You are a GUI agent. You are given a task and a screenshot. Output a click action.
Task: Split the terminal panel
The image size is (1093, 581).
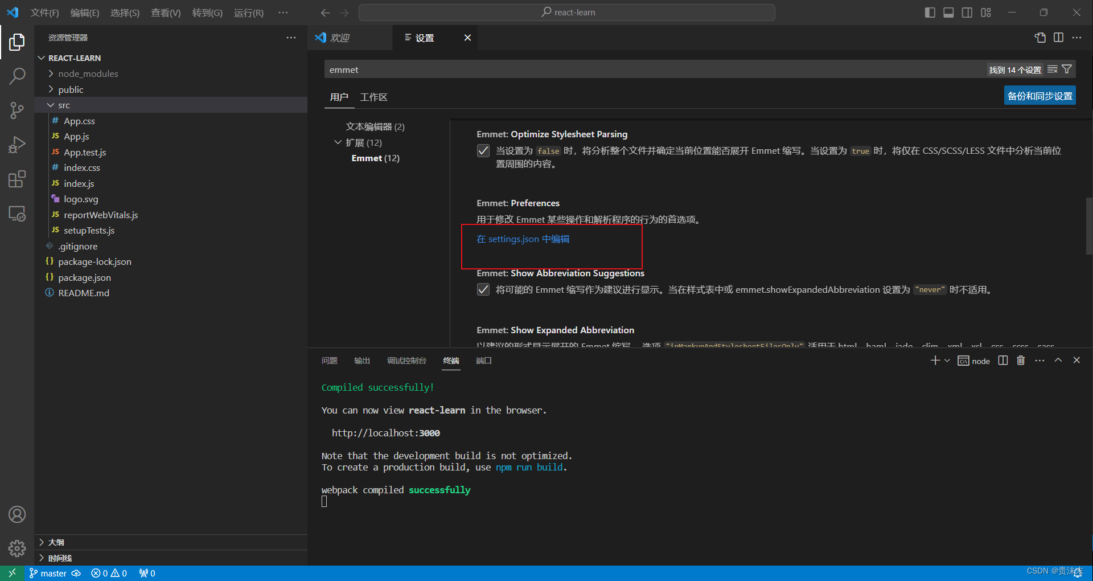tap(1003, 361)
